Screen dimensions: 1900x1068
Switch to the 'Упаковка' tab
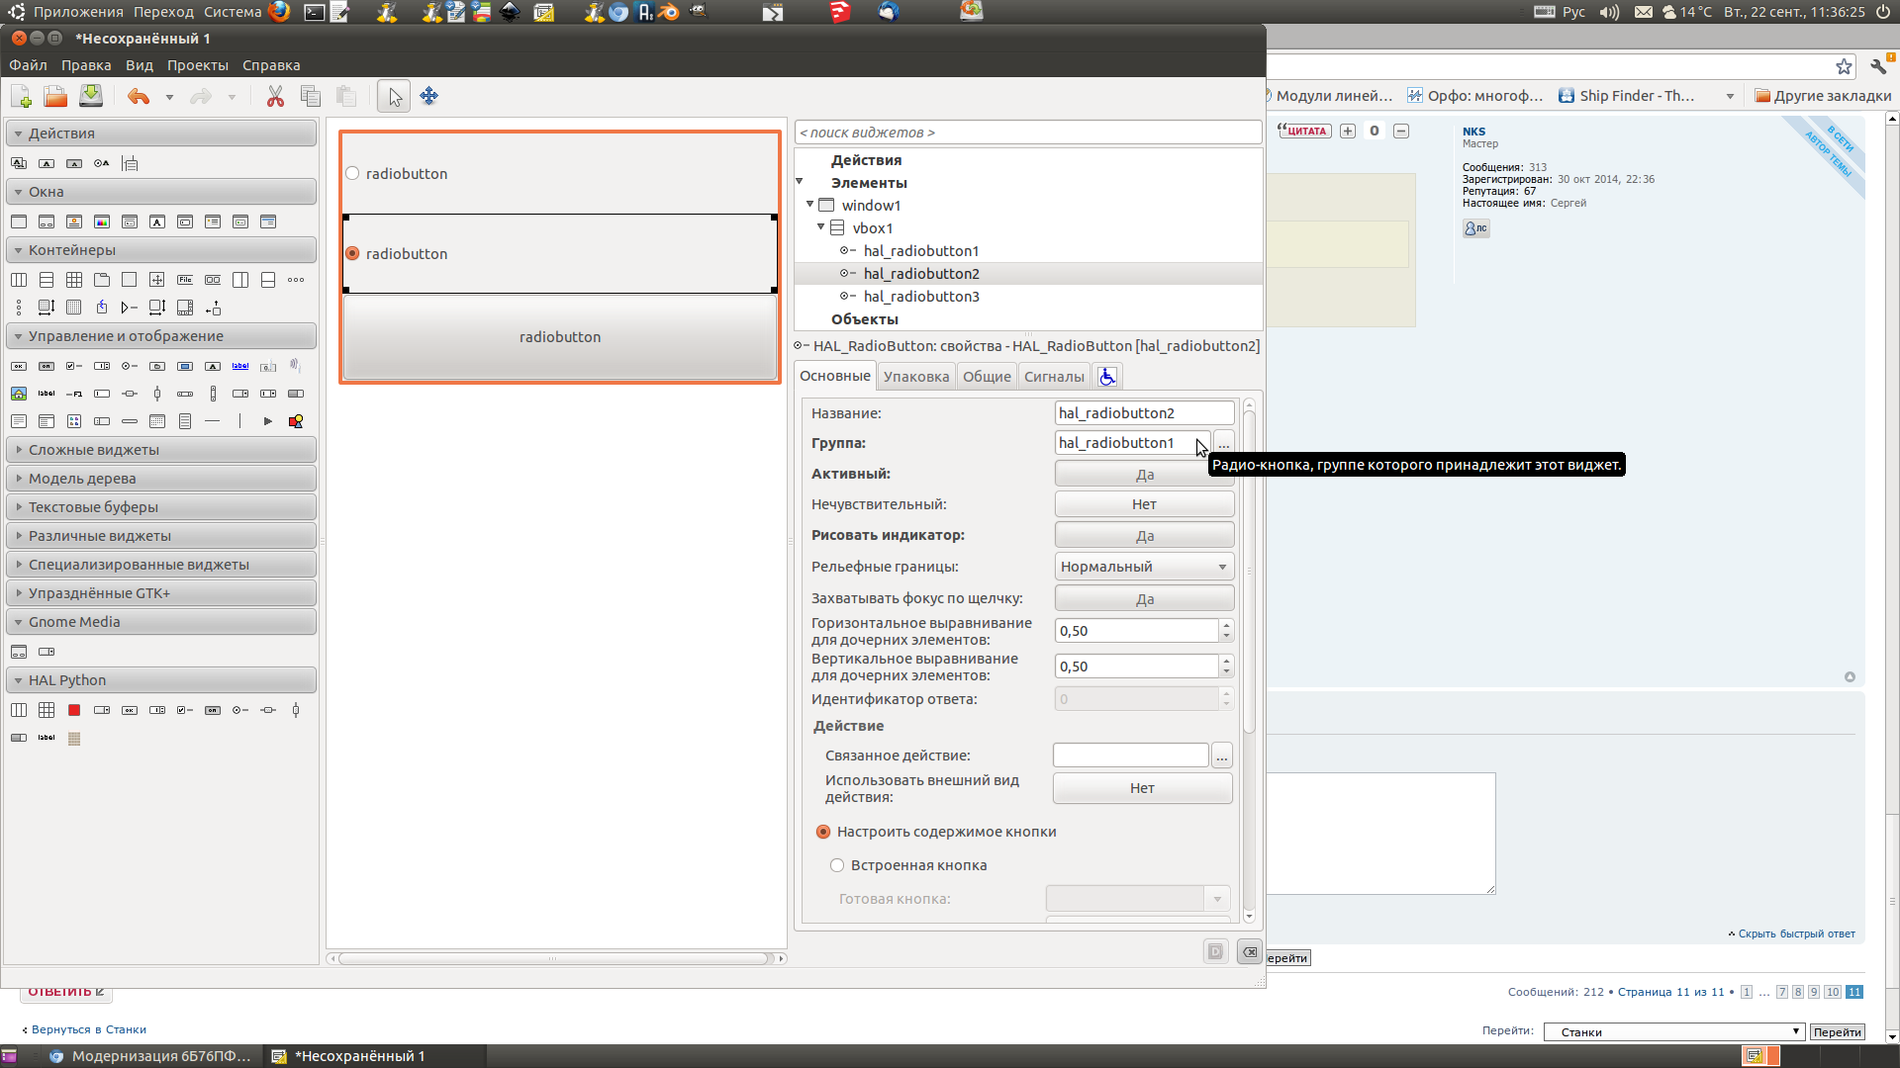click(x=915, y=377)
